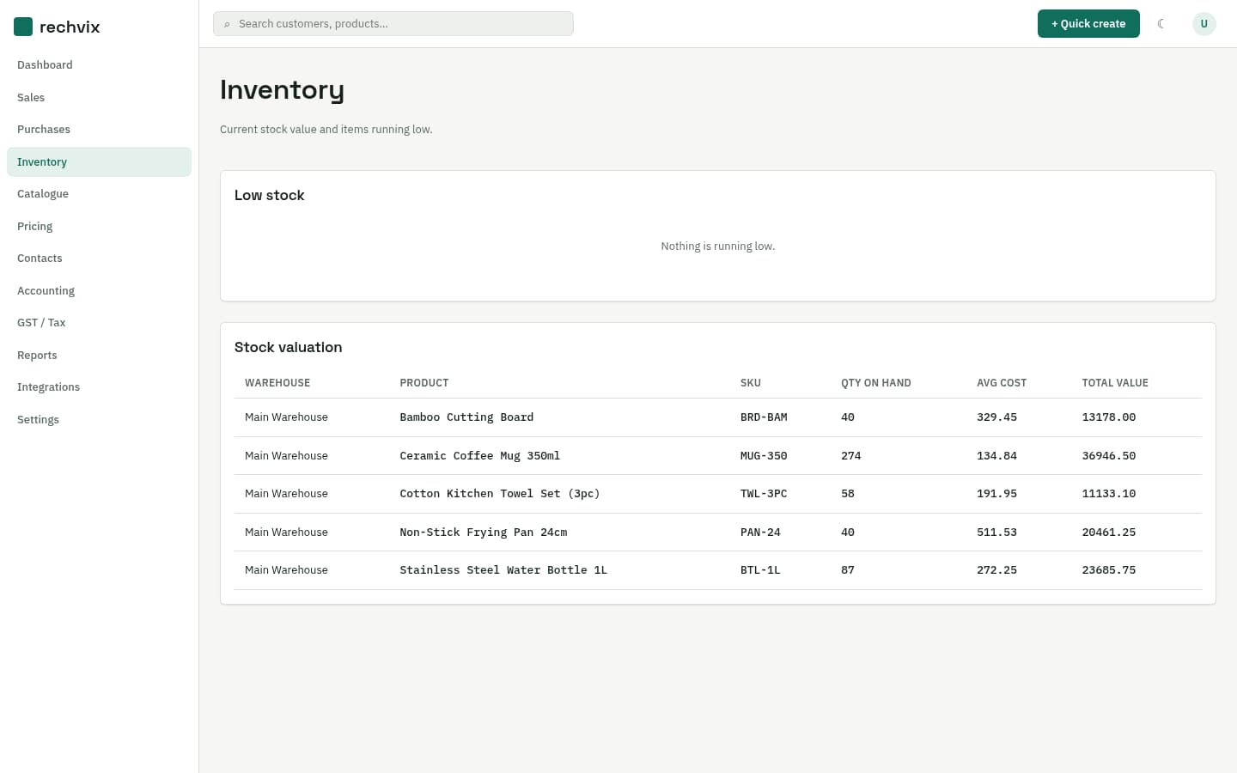The width and height of the screenshot is (1237, 773).
Task: Click the WAREHOUSE column header
Action: (x=277, y=383)
